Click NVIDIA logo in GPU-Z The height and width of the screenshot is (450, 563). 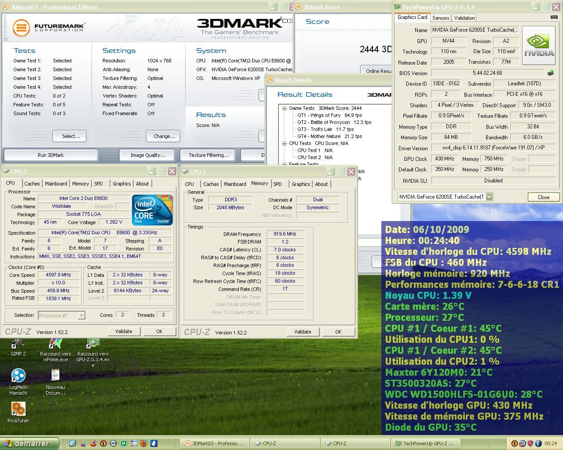[x=538, y=45]
